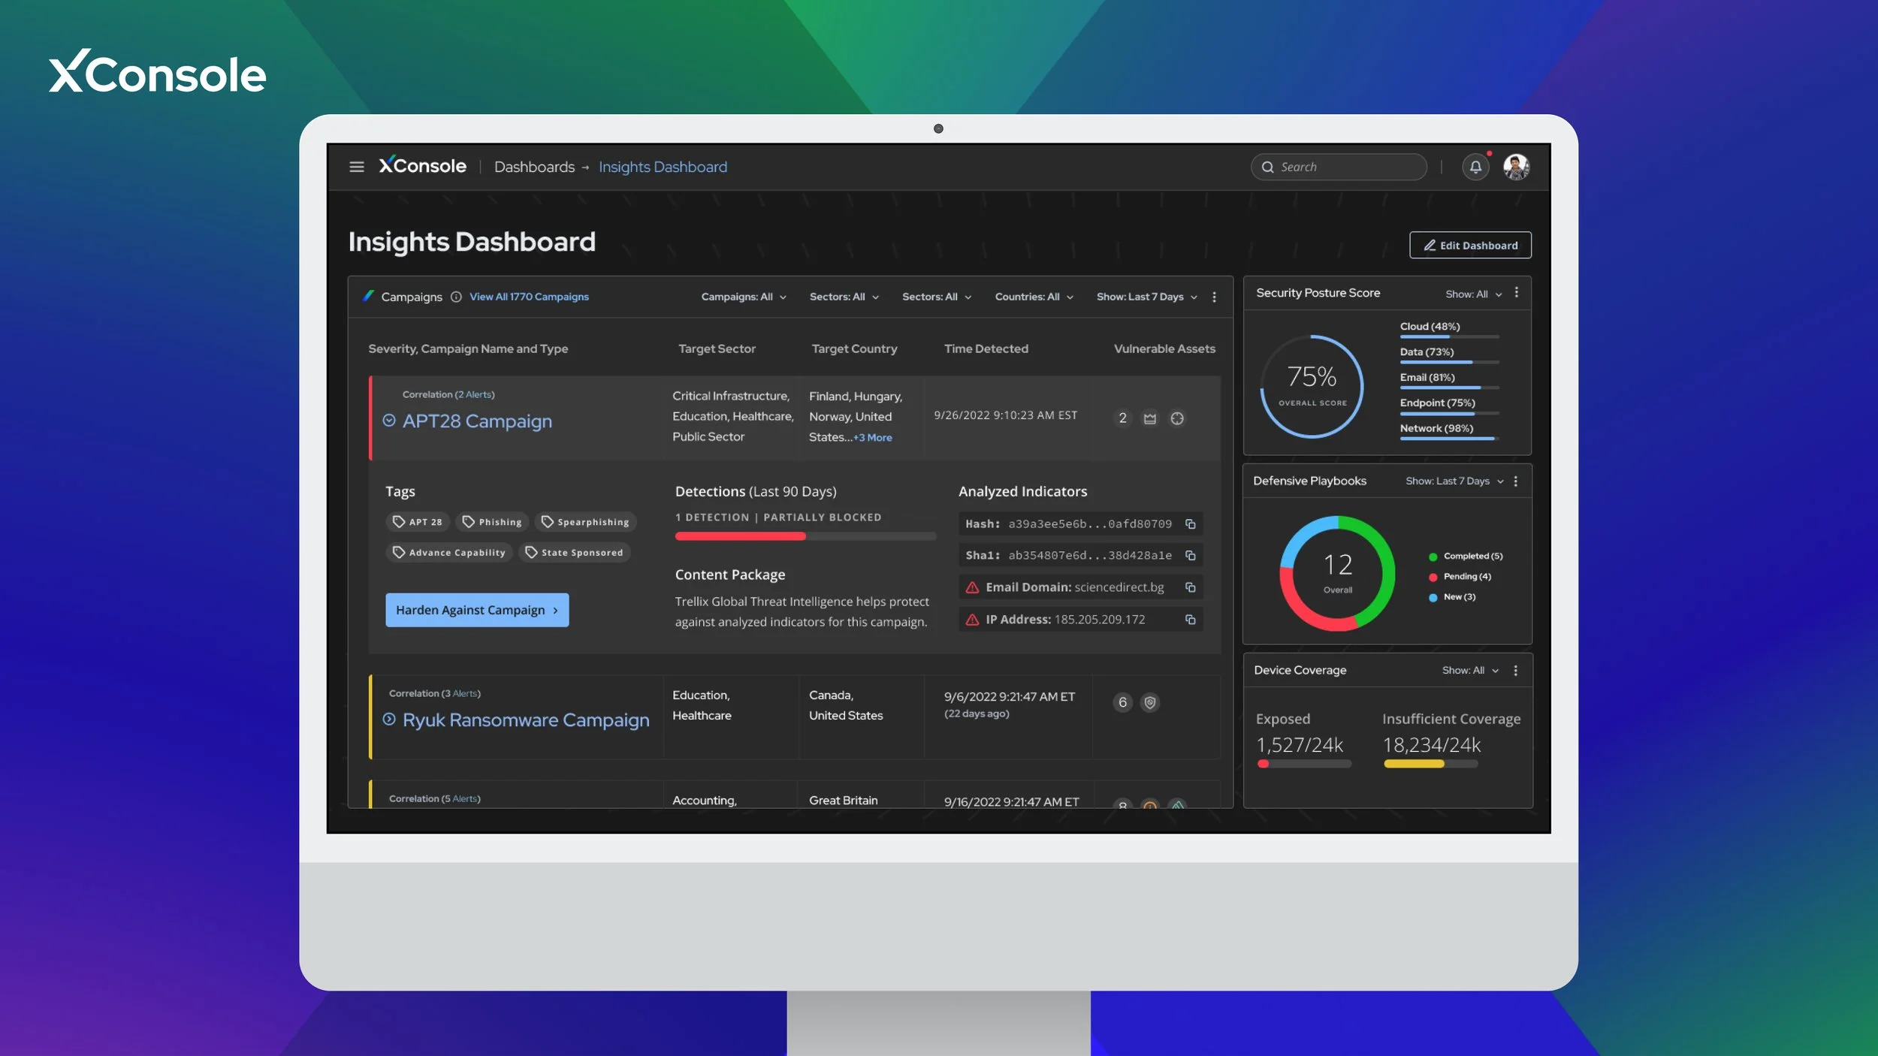The width and height of the screenshot is (1878, 1056).
Task: Open Device Coverage Show: All dropdown
Action: click(x=1469, y=670)
